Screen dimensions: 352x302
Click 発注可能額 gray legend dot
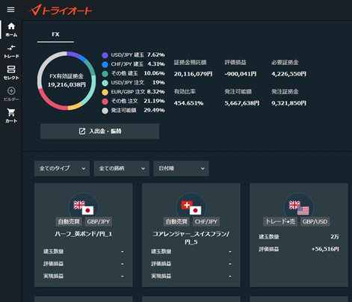tap(105, 111)
